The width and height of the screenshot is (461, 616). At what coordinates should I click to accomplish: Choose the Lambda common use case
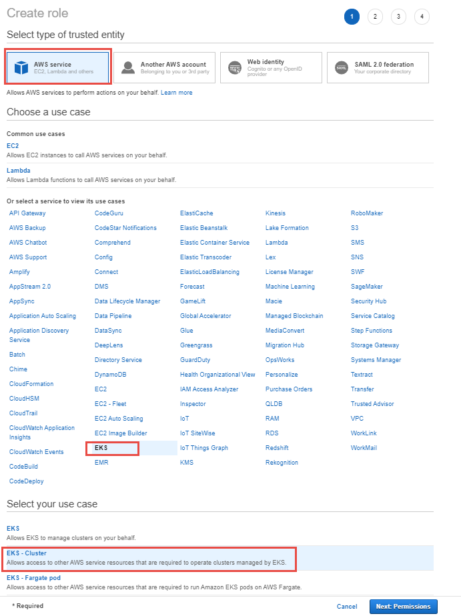19,171
